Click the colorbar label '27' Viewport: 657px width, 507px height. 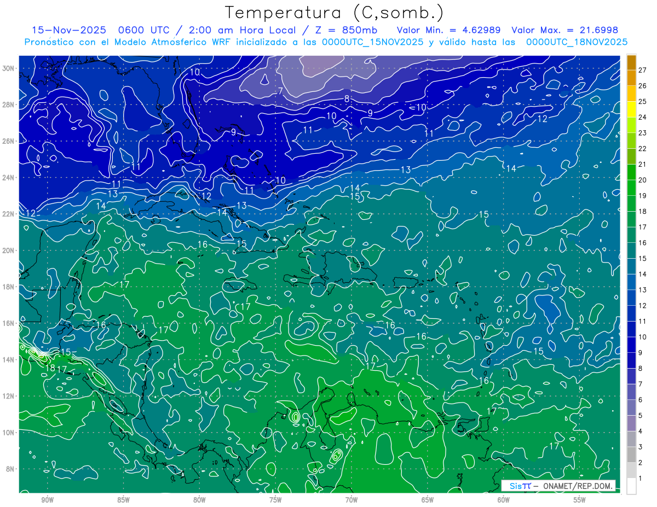pyautogui.click(x=643, y=70)
